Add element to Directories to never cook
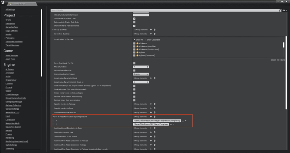Image resolution: width=290 pixels, height=153 pixels. point(151,132)
